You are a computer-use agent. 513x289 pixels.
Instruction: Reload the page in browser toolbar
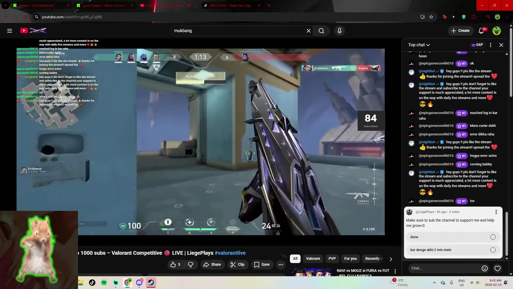pyautogui.click(x=25, y=17)
